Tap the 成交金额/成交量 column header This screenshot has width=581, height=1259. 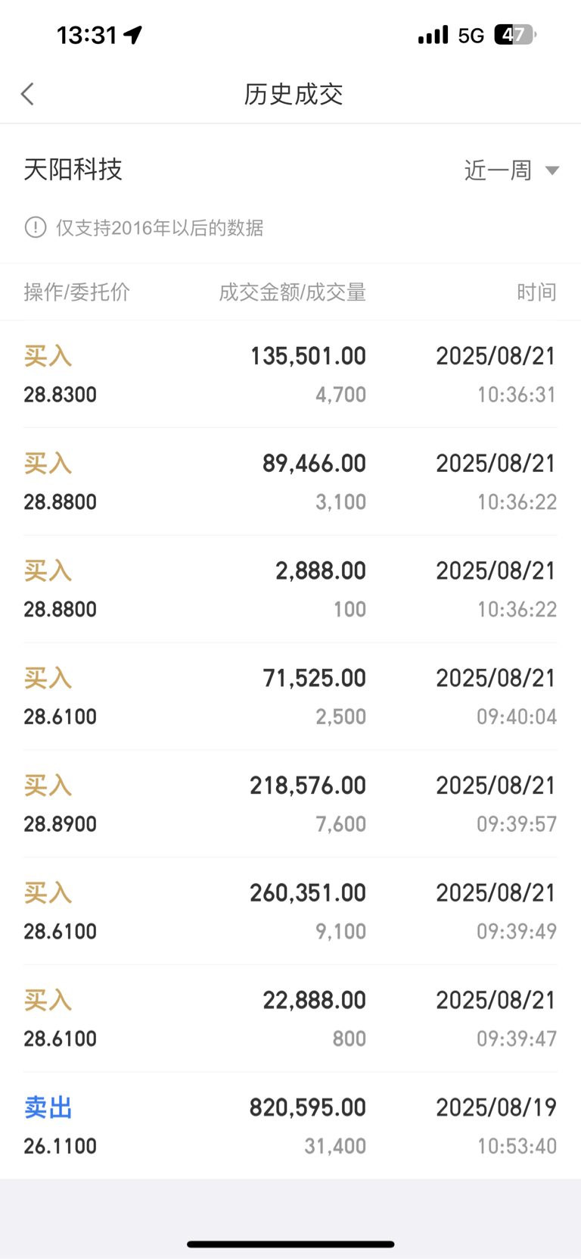(293, 292)
